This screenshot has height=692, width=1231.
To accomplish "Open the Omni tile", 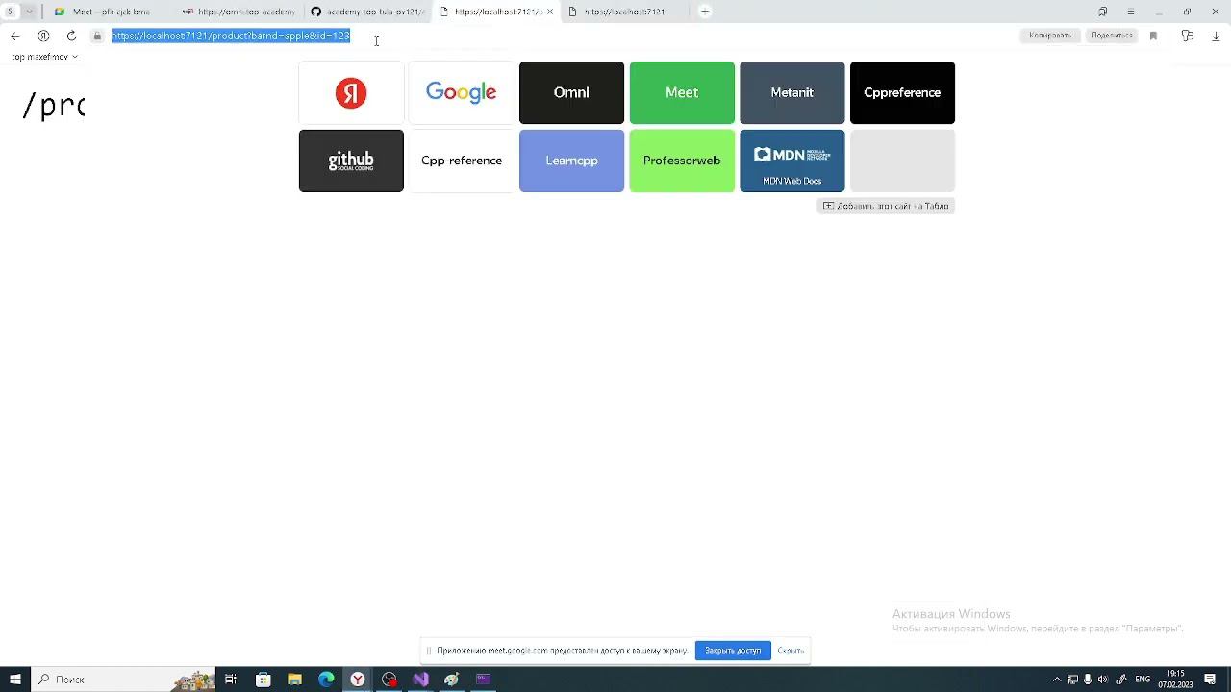I will (x=571, y=92).
